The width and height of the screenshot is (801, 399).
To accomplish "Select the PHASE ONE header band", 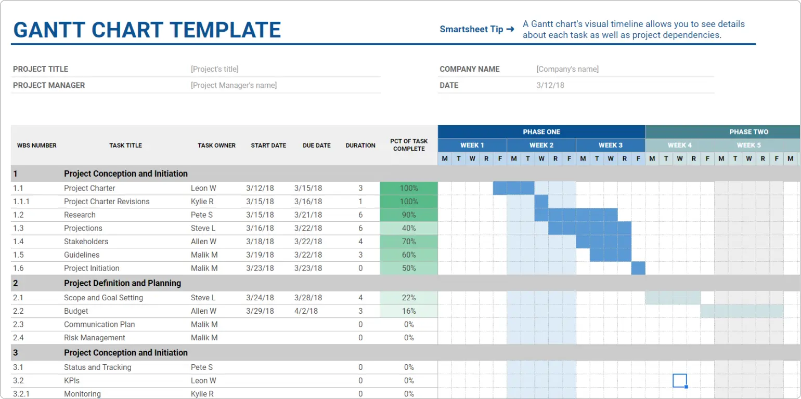I will [541, 131].
